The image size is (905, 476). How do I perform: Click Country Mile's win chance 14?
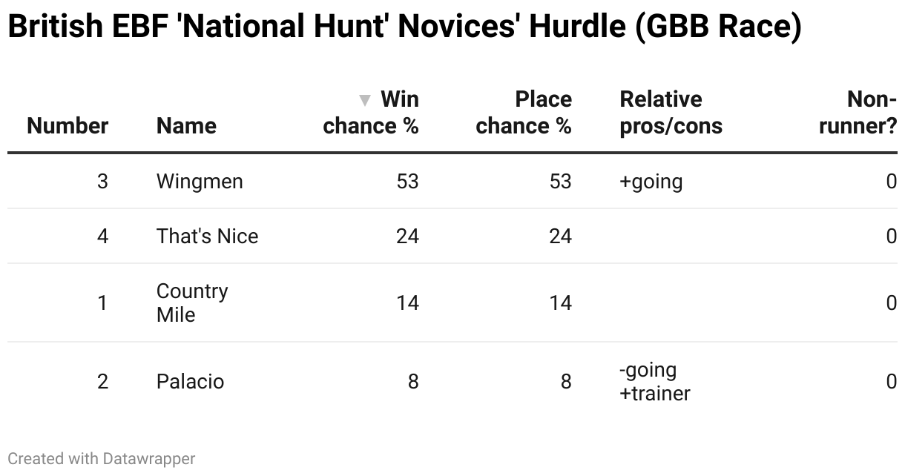pos(407,303)
